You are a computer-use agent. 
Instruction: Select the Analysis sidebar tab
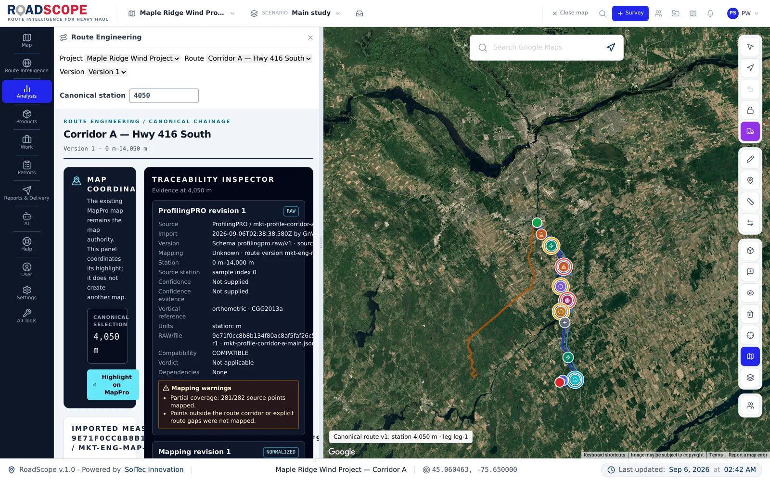[x=26, y=91]
